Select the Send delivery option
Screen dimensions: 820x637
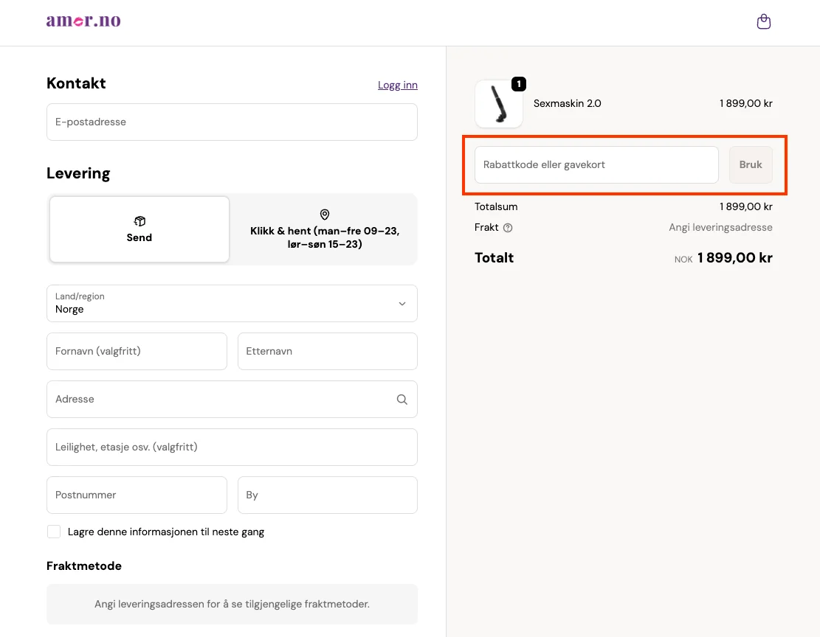pyautogui.click(x=139, y=229)
